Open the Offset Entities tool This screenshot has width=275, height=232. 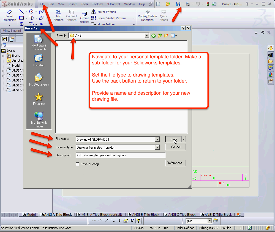pyautogui.click(x=84, y=17)
